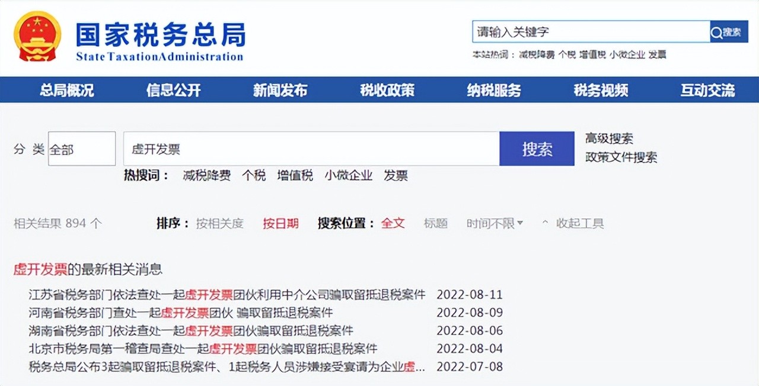The image size is (759, 386).
Task: Open the 高级搜索 link
Action: pos(609,139)
